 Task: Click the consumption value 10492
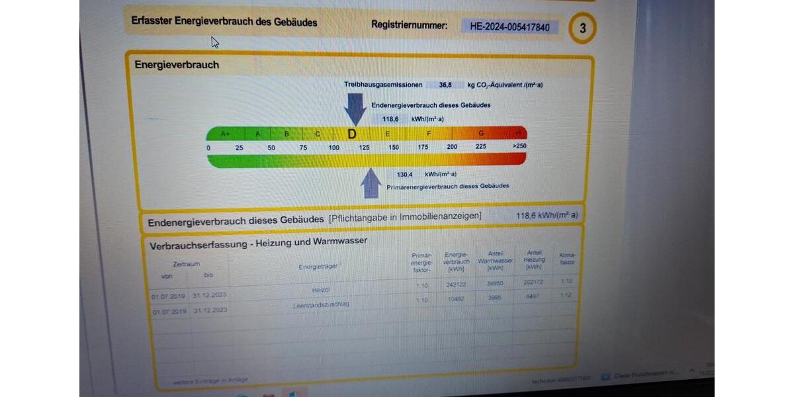457,299
